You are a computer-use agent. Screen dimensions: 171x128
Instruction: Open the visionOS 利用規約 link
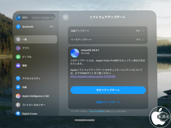tap(96, 111)
